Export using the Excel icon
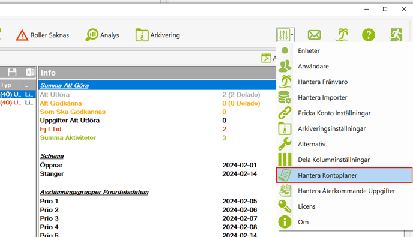Screen dimensions: 413x237 click(x=30, y=72)
